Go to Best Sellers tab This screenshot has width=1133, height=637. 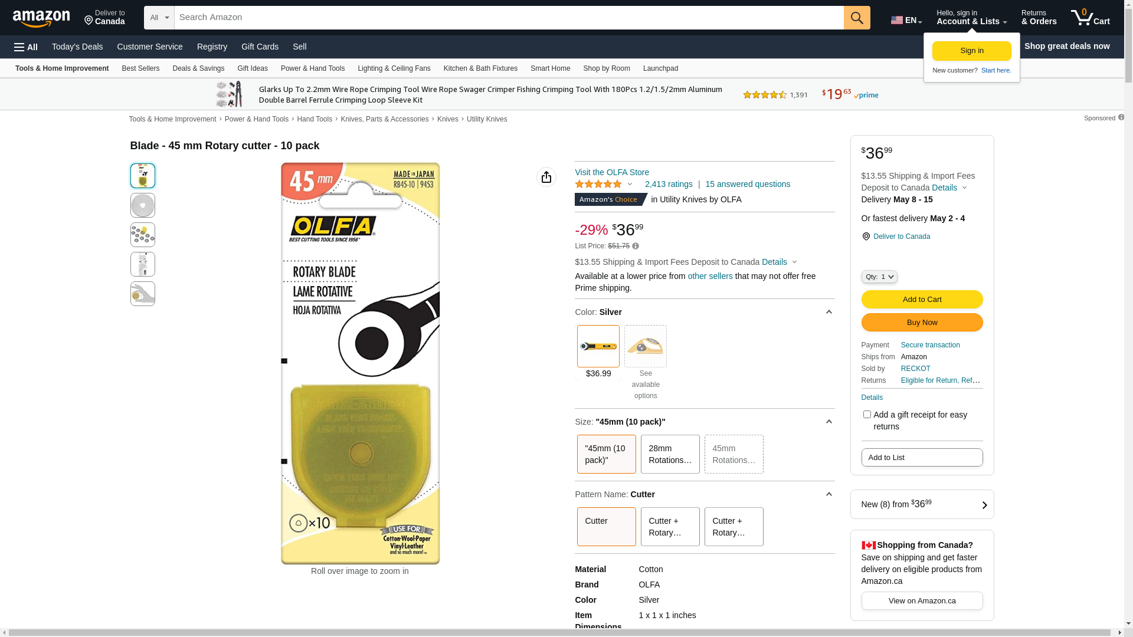[x=140, y=68]
